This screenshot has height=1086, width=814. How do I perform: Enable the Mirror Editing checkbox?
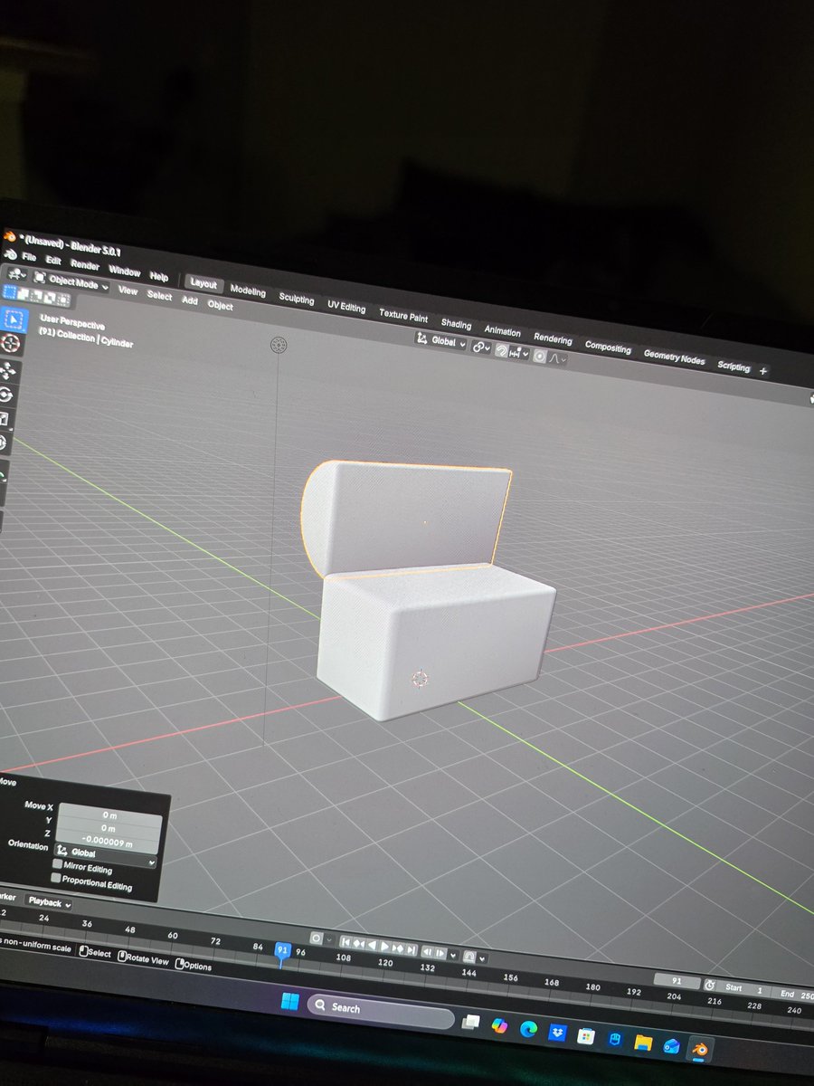[x=57, y=865]
